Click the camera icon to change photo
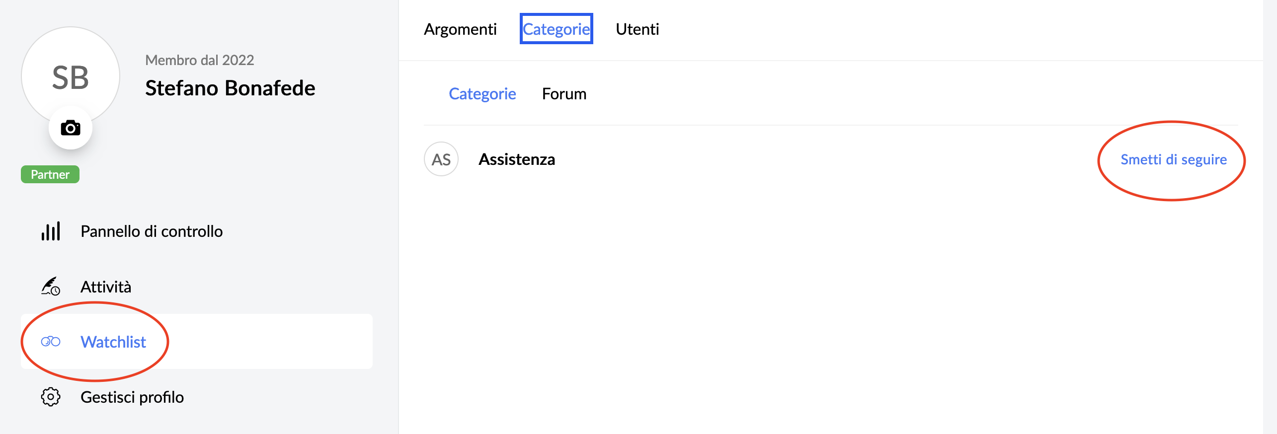The image size is (1277, 434). [71, 128]
